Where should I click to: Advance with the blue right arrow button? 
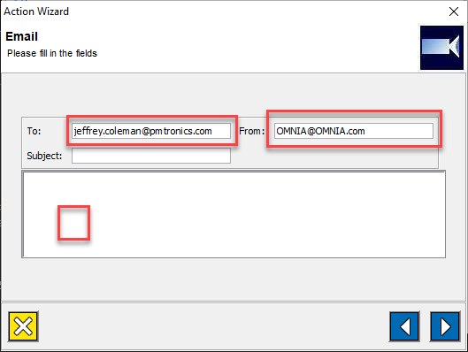click(445, 326)
